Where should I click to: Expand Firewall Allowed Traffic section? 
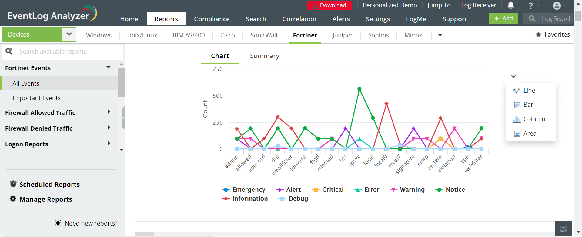(x=109, y=112)
